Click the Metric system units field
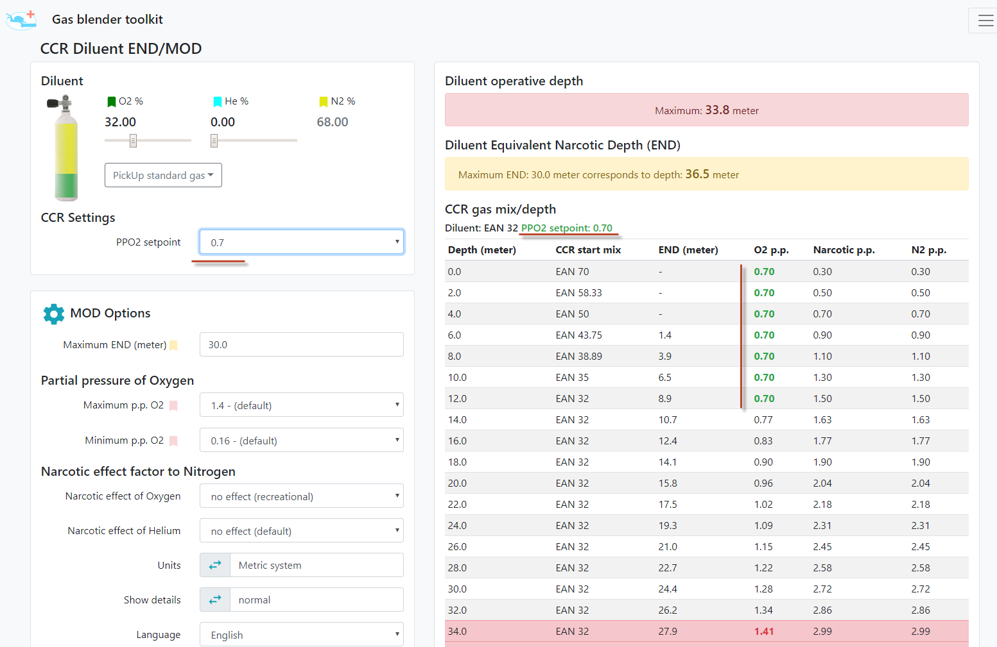The image size is (997, 647). pos(317,565)
